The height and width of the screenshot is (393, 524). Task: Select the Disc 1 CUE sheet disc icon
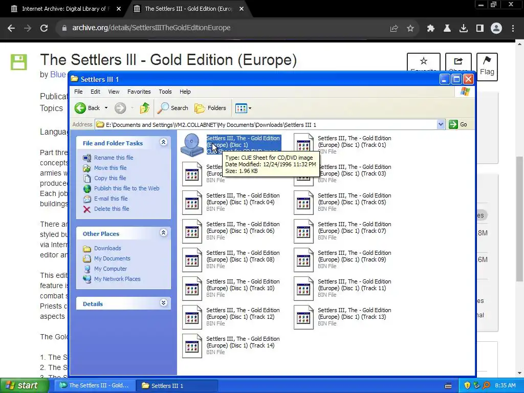192,145
